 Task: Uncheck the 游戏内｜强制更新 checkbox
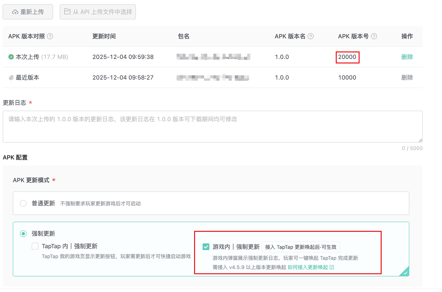(x=206, y=247)
